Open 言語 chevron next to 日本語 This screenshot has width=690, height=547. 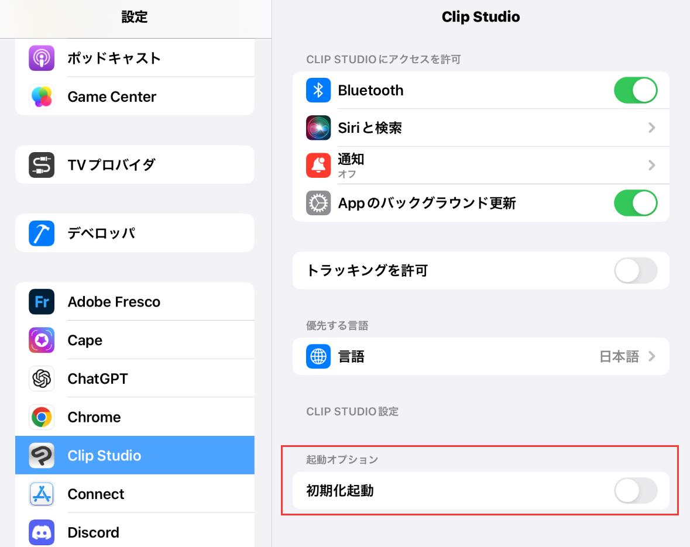[652, 356]
